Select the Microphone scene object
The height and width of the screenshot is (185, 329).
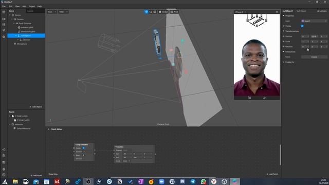22,44
